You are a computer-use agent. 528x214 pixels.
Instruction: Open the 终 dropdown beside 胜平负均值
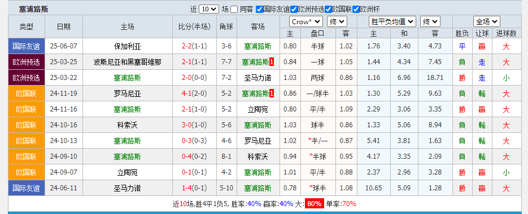[430, 22]
